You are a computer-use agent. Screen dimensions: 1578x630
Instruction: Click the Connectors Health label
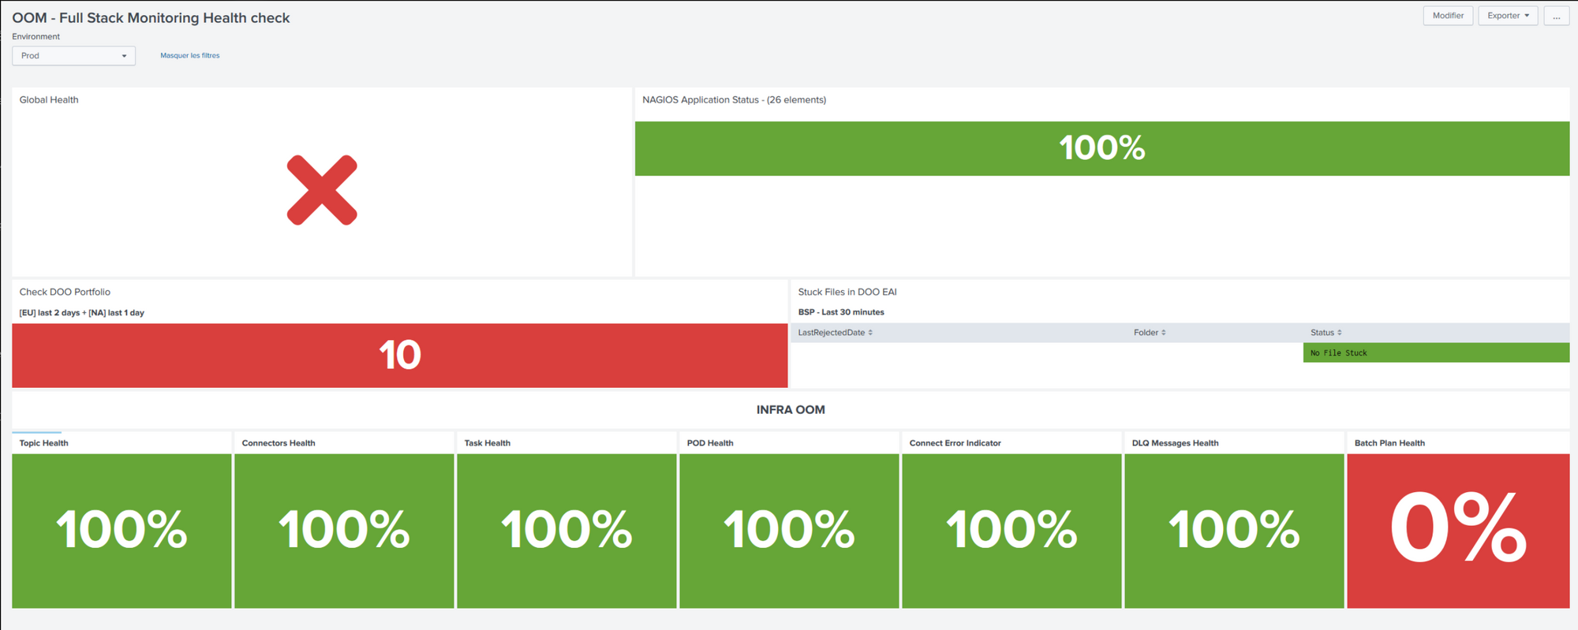[279, 443]
